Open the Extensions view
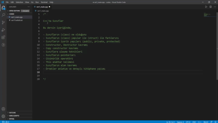 (3, 37)
